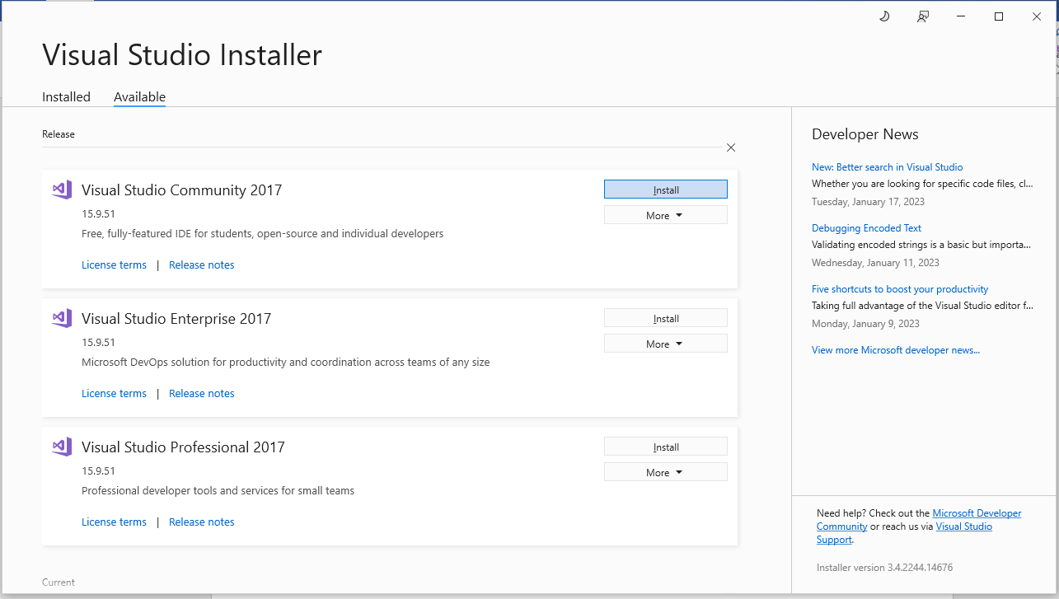Click the Current section heading
This screenshot has height=599, width=1059.
(59, 582)
